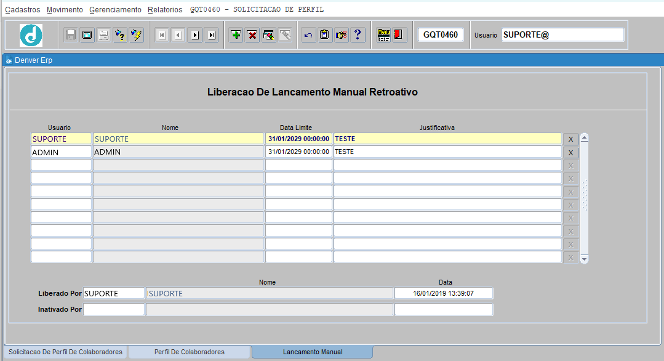Insert a new record with green plus
The height and width of the screenshot is (361, 664).
point(236,34)
